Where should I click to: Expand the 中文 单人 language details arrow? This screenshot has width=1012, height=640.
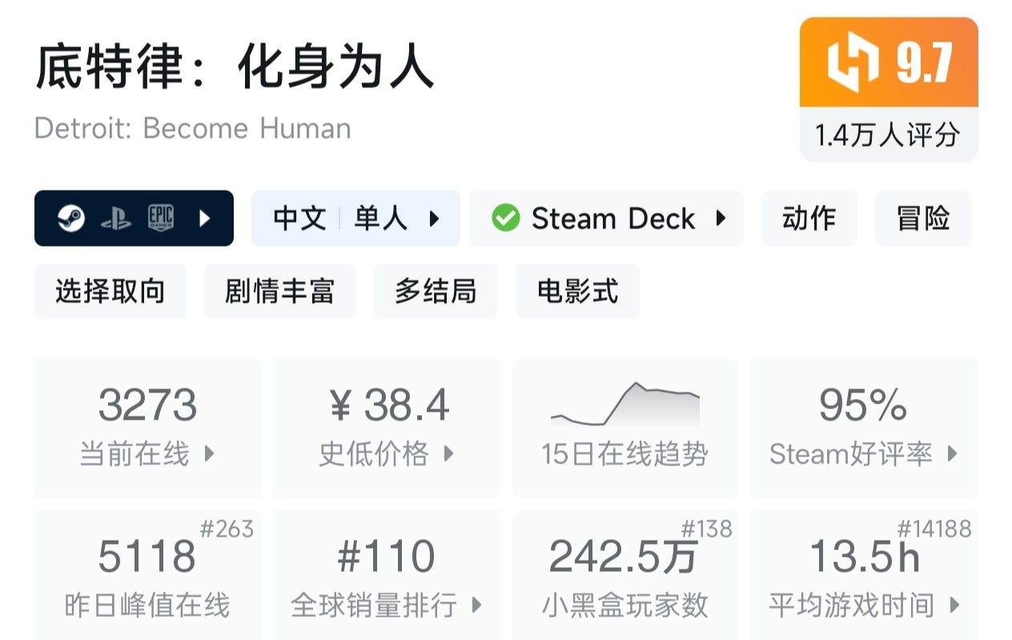coord(435,218)
